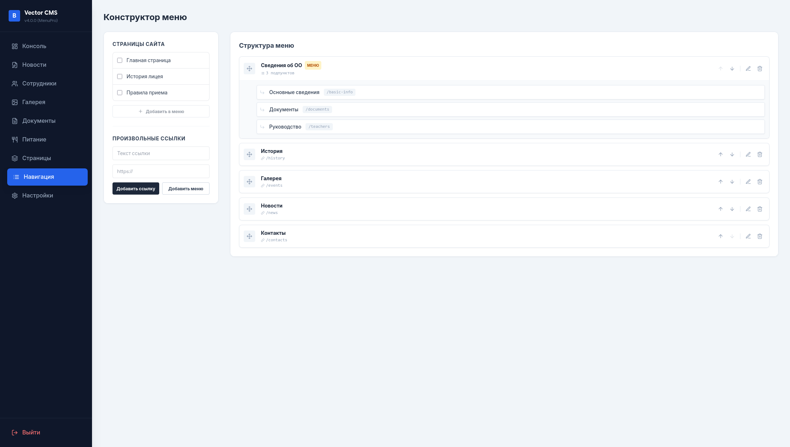Move Новости down using its down arrow
Screen dimensions: 790x447
coord(732,209)
